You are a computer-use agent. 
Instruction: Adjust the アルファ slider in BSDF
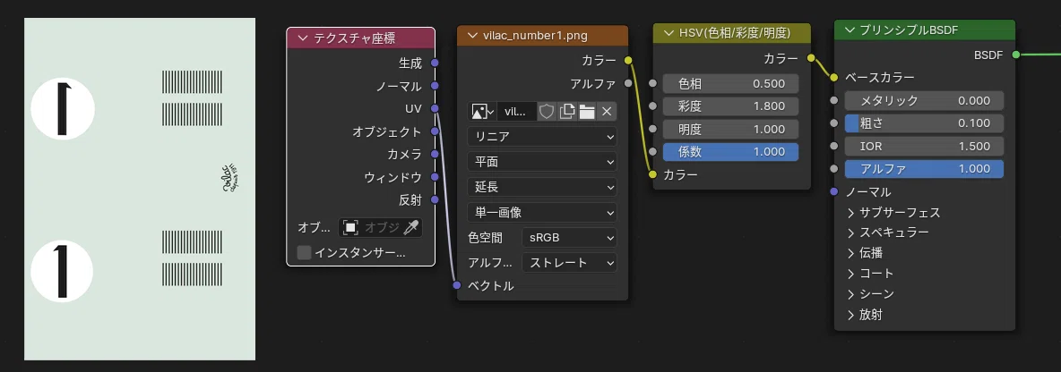click(x=924, y=169)
